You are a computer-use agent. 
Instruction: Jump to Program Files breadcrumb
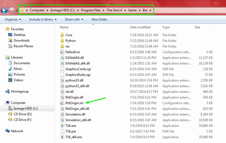(x=91, y=10)
